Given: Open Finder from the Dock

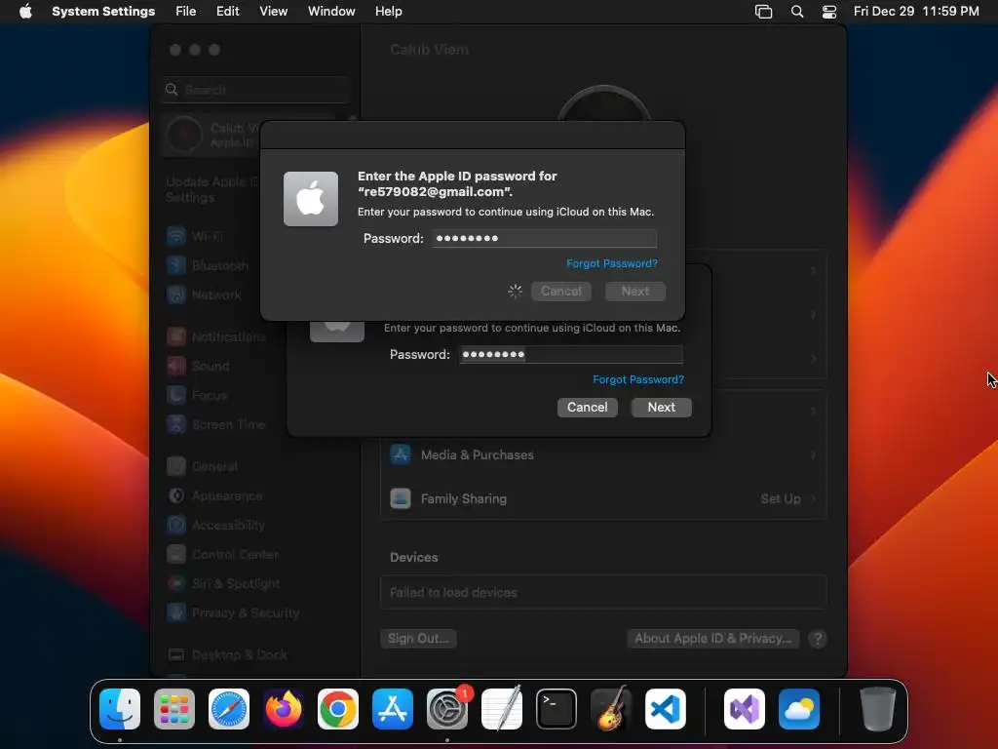Looking at the screenshot, I should tap(120, 709).
